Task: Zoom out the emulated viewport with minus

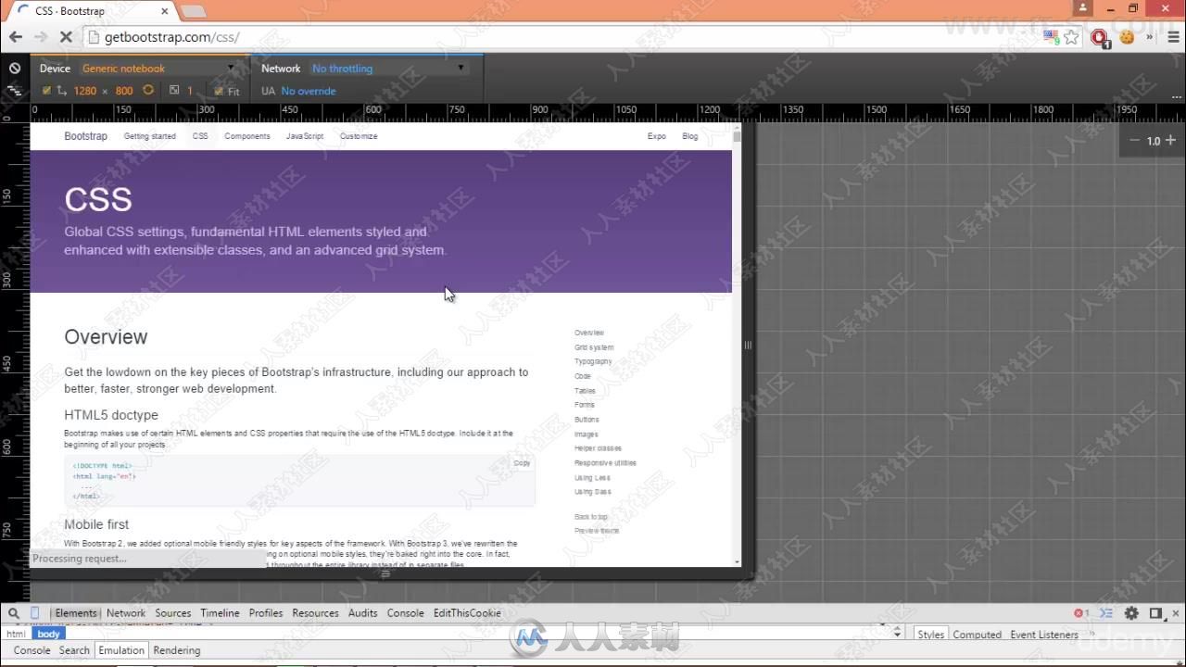Action: [x=1134, y=141]
